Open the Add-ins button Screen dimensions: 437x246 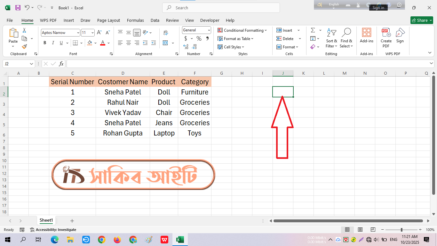(x=366, y=35)
